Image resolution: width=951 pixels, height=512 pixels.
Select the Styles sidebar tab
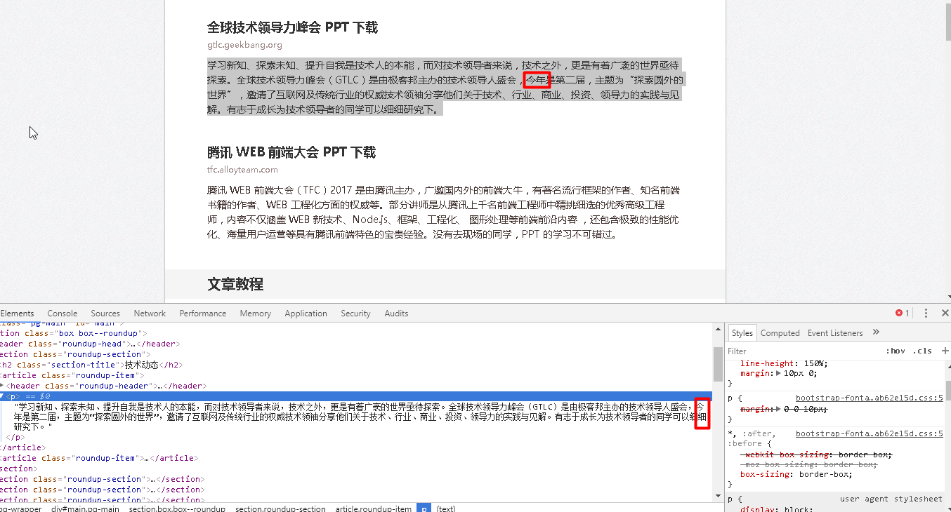(x=742, y=333)
